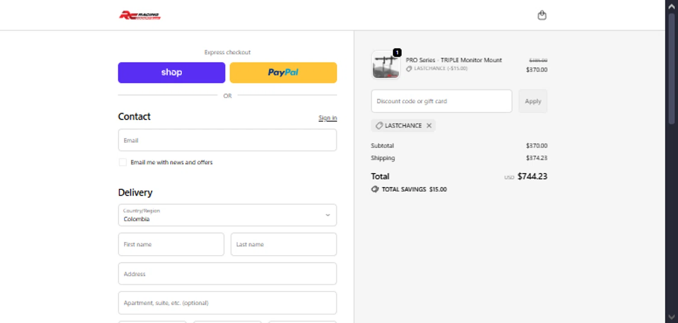Viewport: 678px width, 323px height.
Task: Click the Contact heading
Action: (134, 116)
